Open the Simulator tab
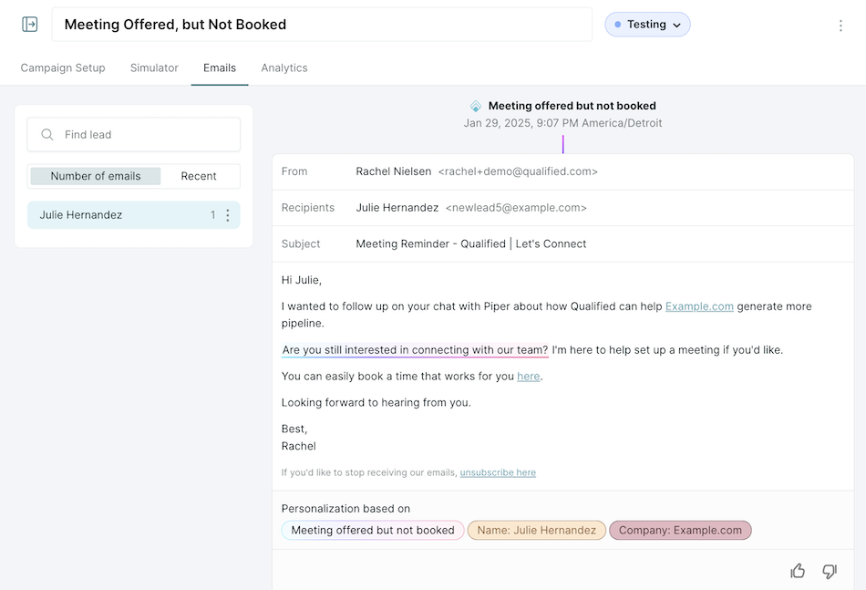 click(x=154, y=68)
